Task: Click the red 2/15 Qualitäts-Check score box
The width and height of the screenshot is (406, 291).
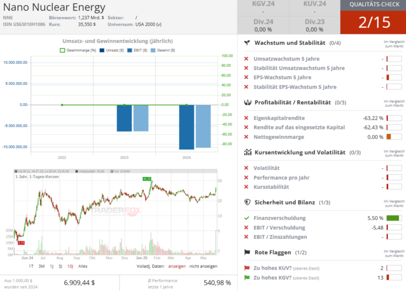Action: click(x=373, y=22)
